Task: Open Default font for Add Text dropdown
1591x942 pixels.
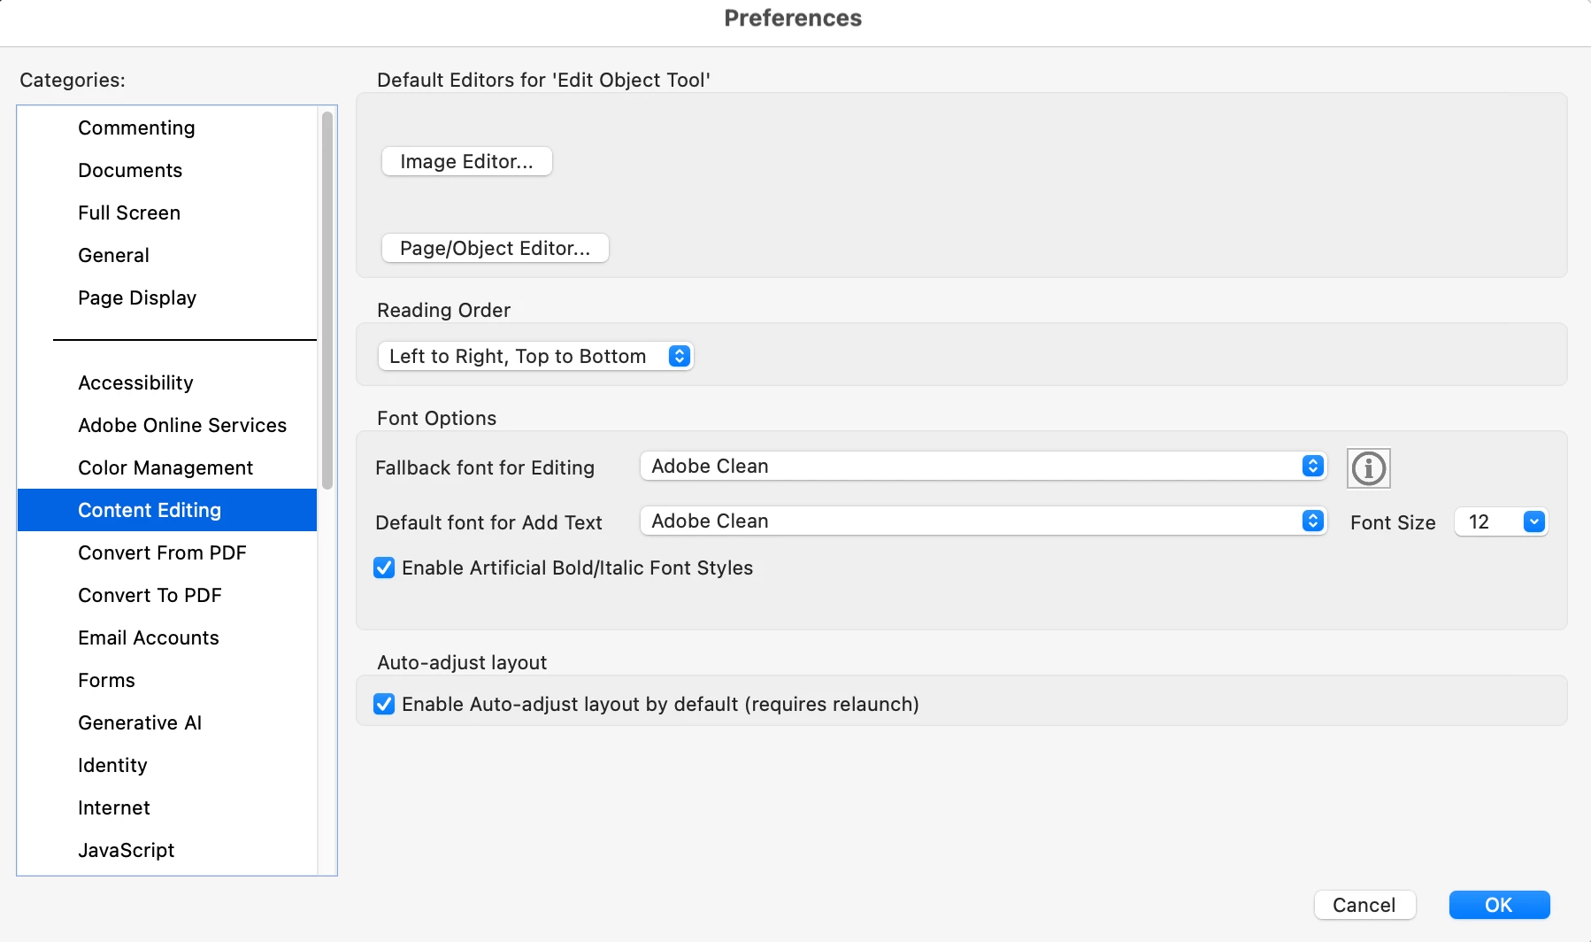Action: point(982,521)
